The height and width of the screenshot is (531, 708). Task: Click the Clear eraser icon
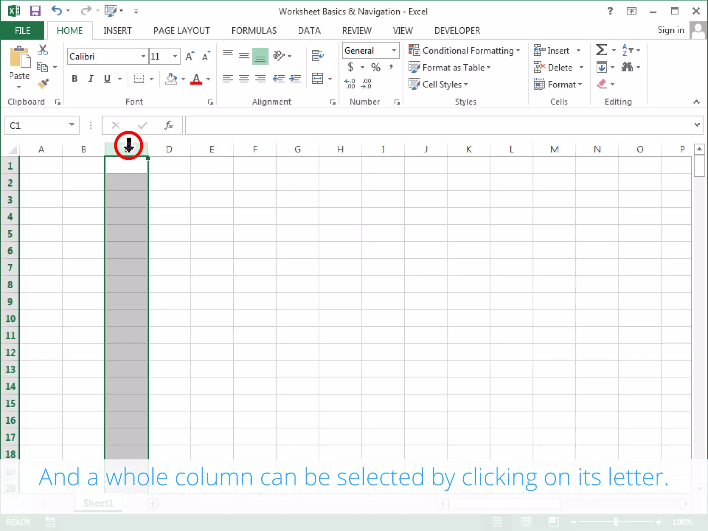coord(602,84)
